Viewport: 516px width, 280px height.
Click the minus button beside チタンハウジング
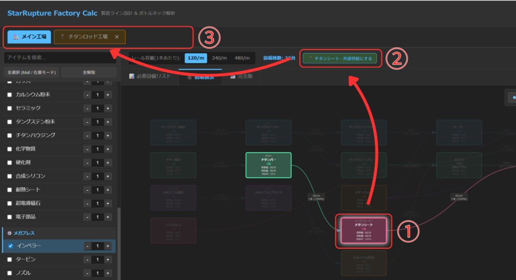tap(87, 135)
